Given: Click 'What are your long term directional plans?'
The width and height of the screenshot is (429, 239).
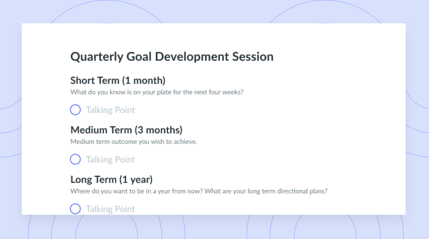Looking at the screenshot, I should click(266, 191).
